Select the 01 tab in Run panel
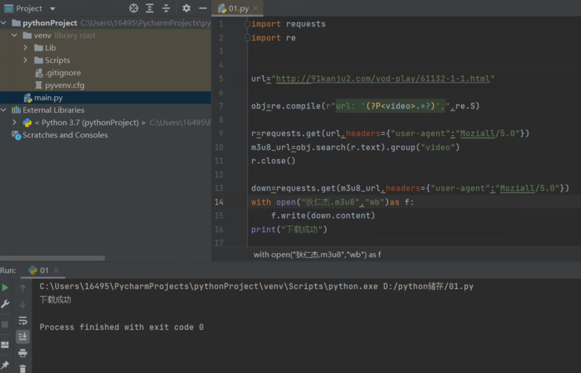Screen dimensions: 581x373 (x=44, y=270)
